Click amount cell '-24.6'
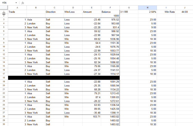The width and height of the screenshot is (193, 126). (x=92, y=47)
